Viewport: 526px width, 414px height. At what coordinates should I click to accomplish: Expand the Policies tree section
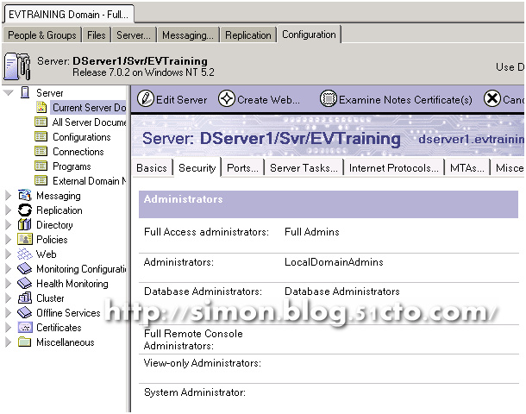[9, 239]
